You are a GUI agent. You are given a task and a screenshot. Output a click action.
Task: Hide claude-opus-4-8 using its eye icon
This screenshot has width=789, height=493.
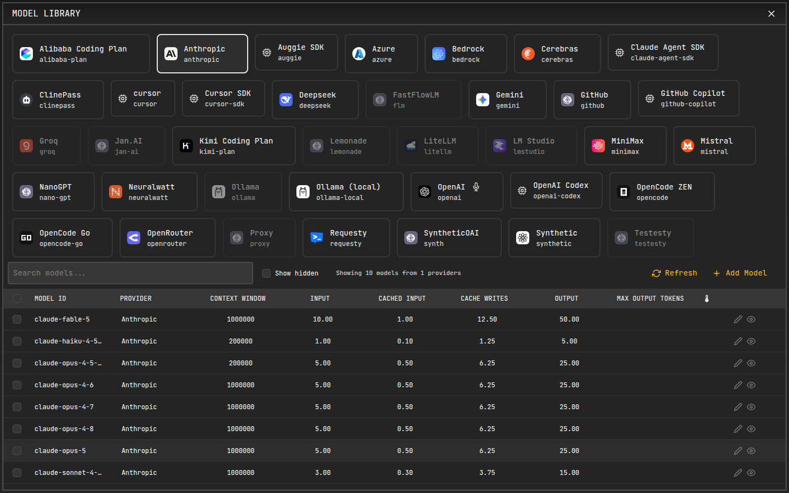[751, 429]
